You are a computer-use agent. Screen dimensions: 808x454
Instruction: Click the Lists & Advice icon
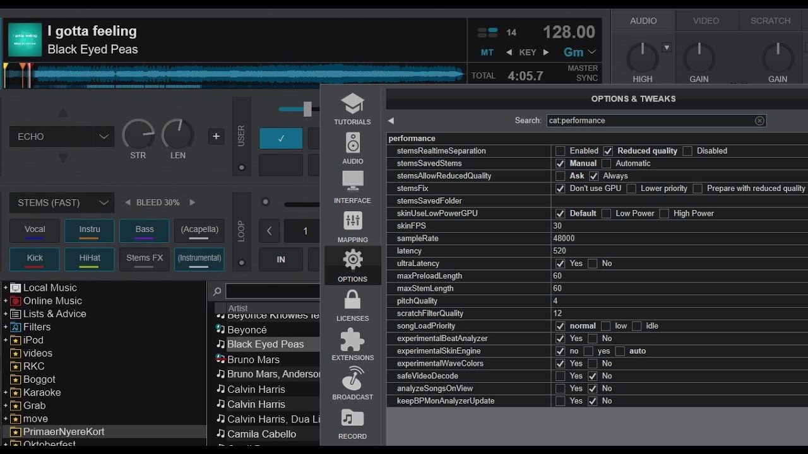16,314
